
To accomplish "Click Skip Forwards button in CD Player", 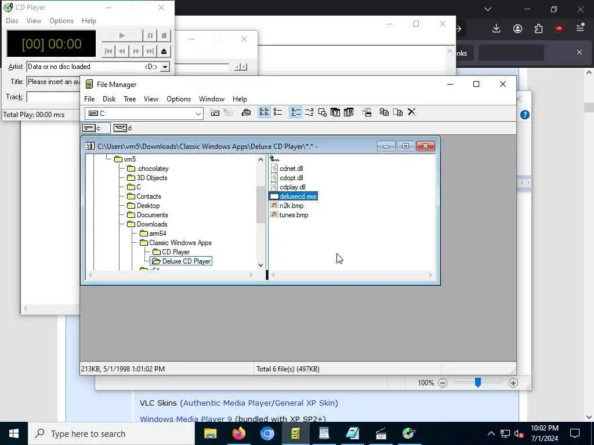I will [x=136, y=51].
